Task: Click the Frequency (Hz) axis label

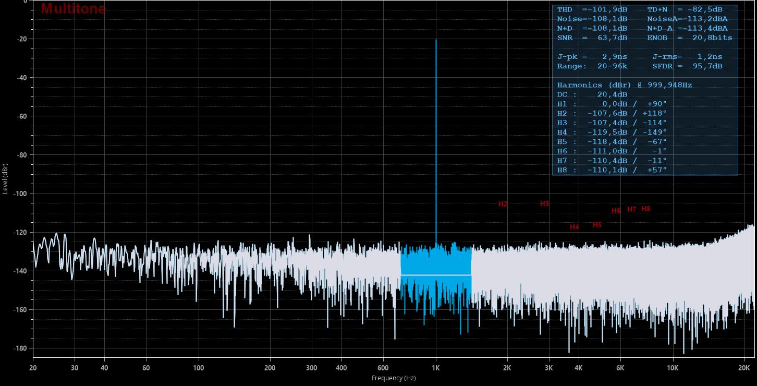Action: point(394,378)
